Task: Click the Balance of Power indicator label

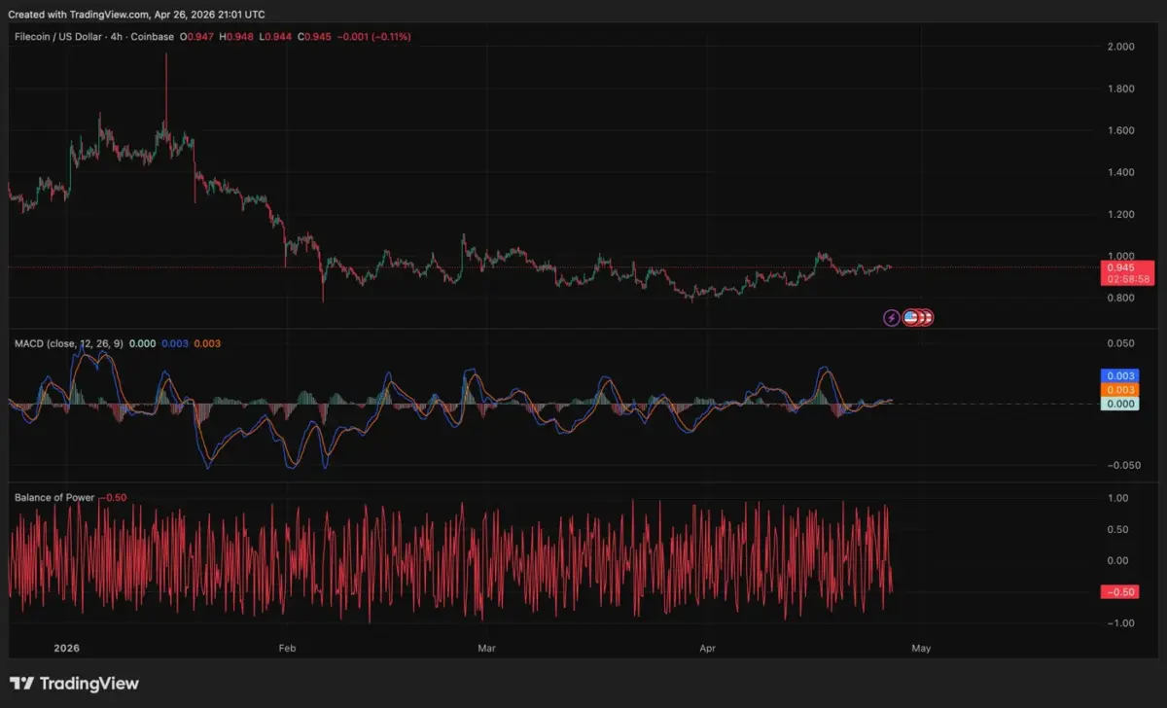Action: [54, 497]
